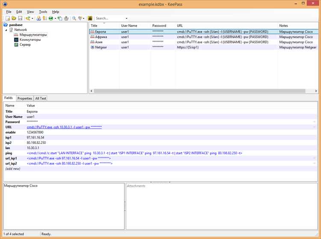Click the Open database folder icon
This screenshot has width=321, height=239.
click(x=14, y=18)
